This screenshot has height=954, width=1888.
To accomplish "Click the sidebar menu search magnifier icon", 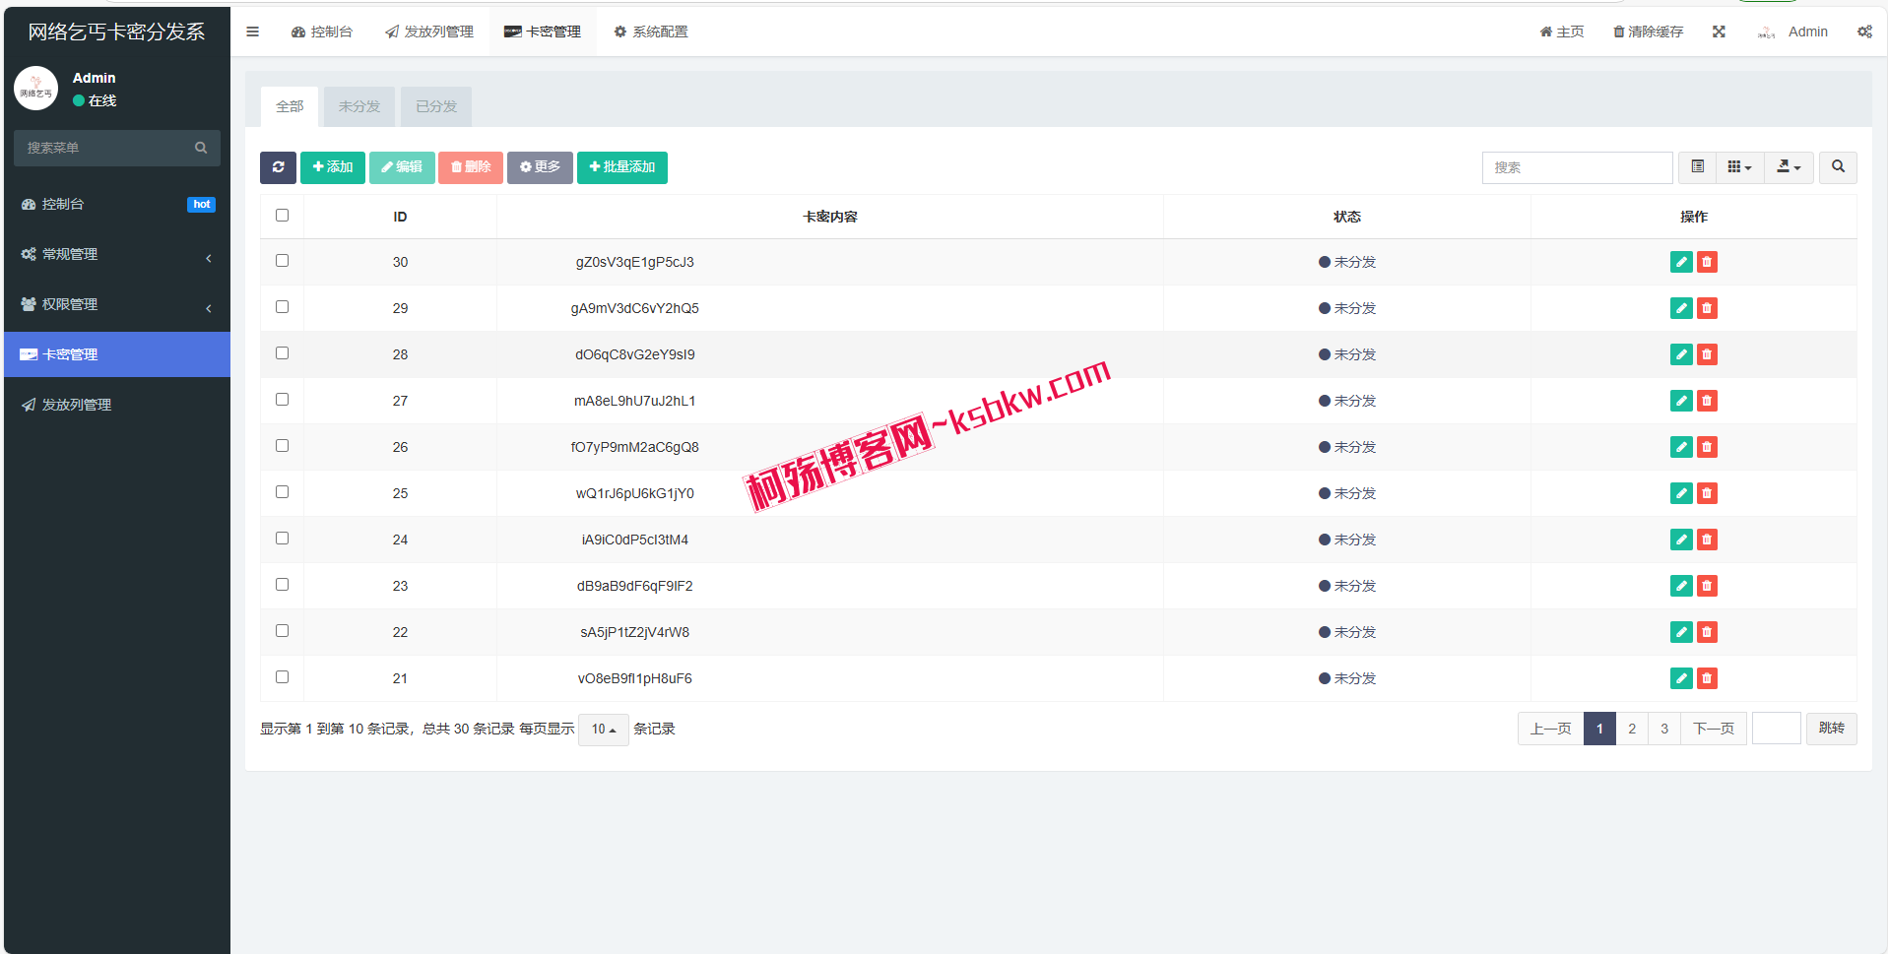I will [201, 148].
